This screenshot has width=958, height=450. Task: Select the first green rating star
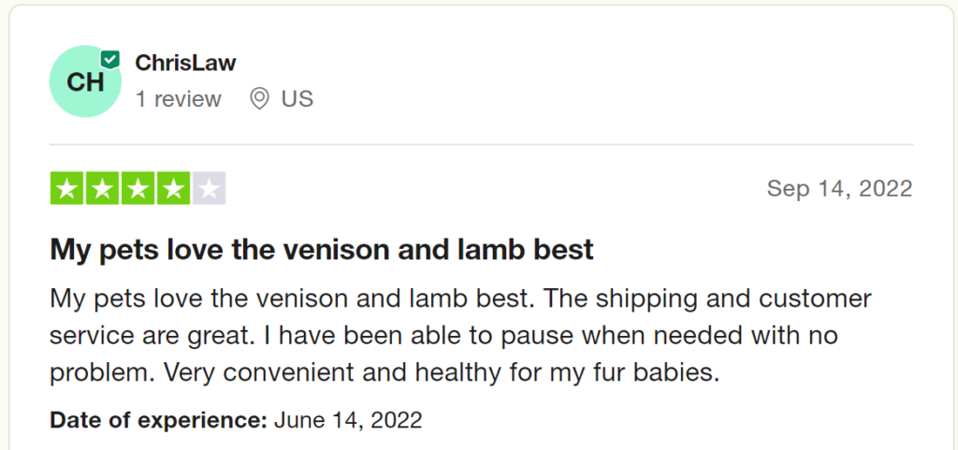point(67,188)
